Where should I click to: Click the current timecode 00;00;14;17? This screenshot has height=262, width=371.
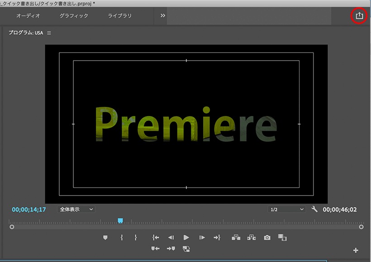(x=29, y=210)
